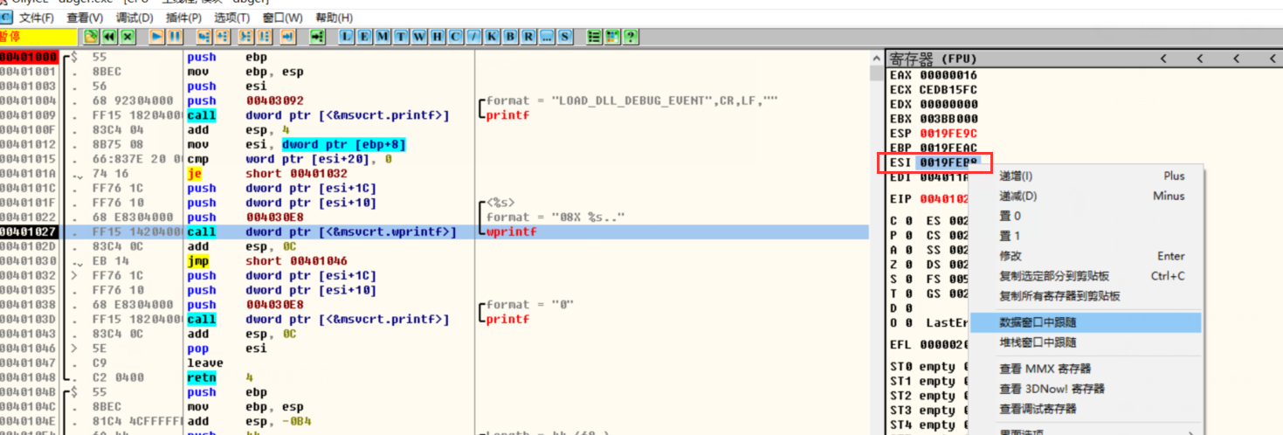Click the Run program play icon
The width and height of the screenshot is (1283, 435).
coord(157,37)
